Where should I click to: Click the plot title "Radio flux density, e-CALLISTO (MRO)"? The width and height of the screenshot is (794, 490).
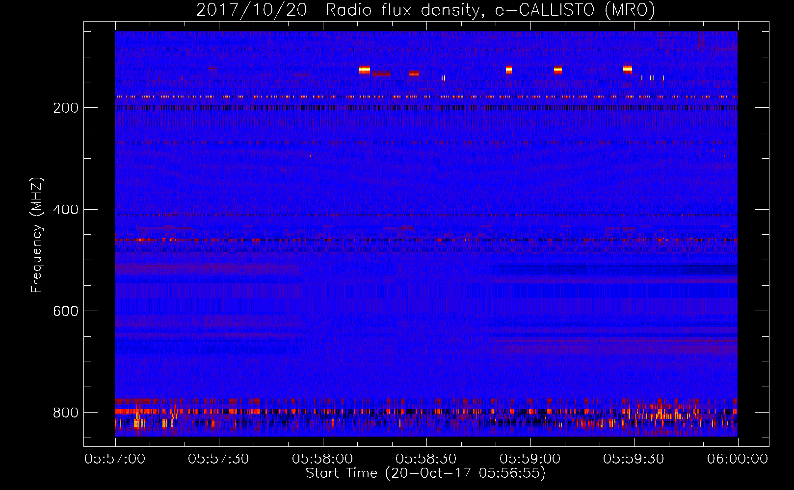pos(490,10)
